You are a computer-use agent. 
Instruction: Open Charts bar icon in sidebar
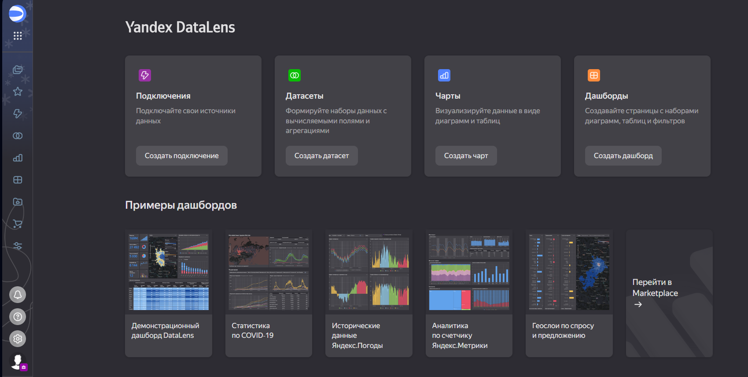[x=18, y=158]
